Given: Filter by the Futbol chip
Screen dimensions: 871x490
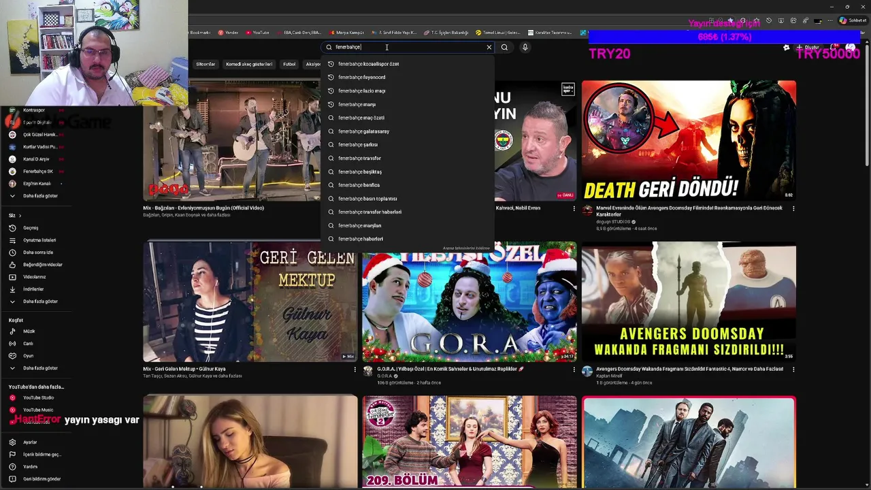Looking at the screenshot, I should point(289,64).
